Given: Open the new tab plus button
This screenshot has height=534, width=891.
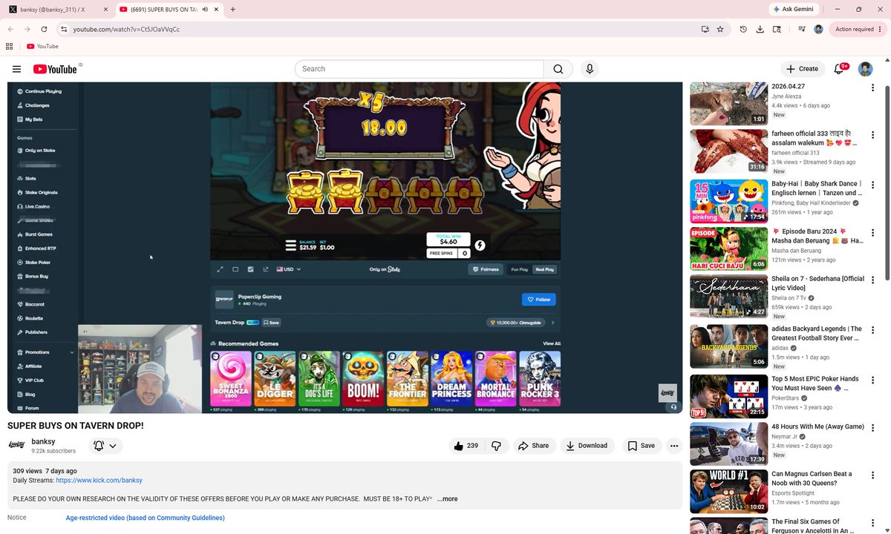Looking at the screenshot, I should point(233,10).
